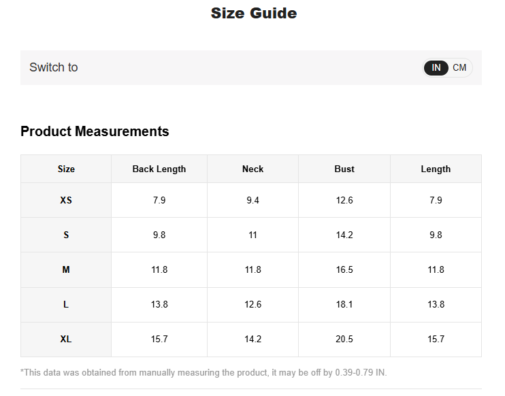The height and width of the screenshot is (396, 505).
Task: Click XL Length value 15.7
Action: 436,339
